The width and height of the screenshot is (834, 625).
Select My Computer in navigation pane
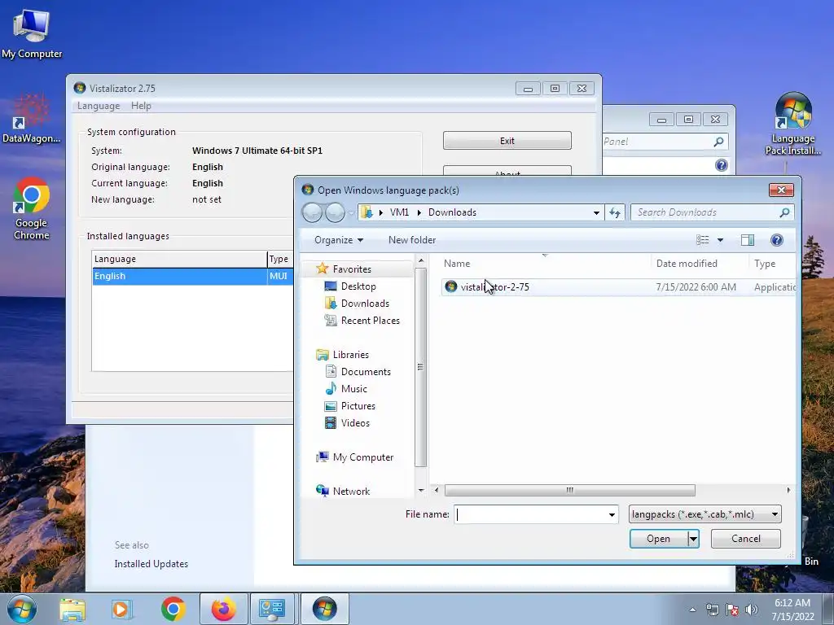pyautogui.click(x=362, y=457)
